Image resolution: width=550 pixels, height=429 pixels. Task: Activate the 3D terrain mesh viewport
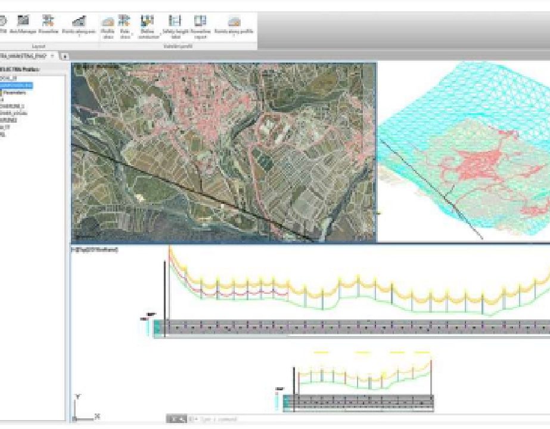point(464,151)
